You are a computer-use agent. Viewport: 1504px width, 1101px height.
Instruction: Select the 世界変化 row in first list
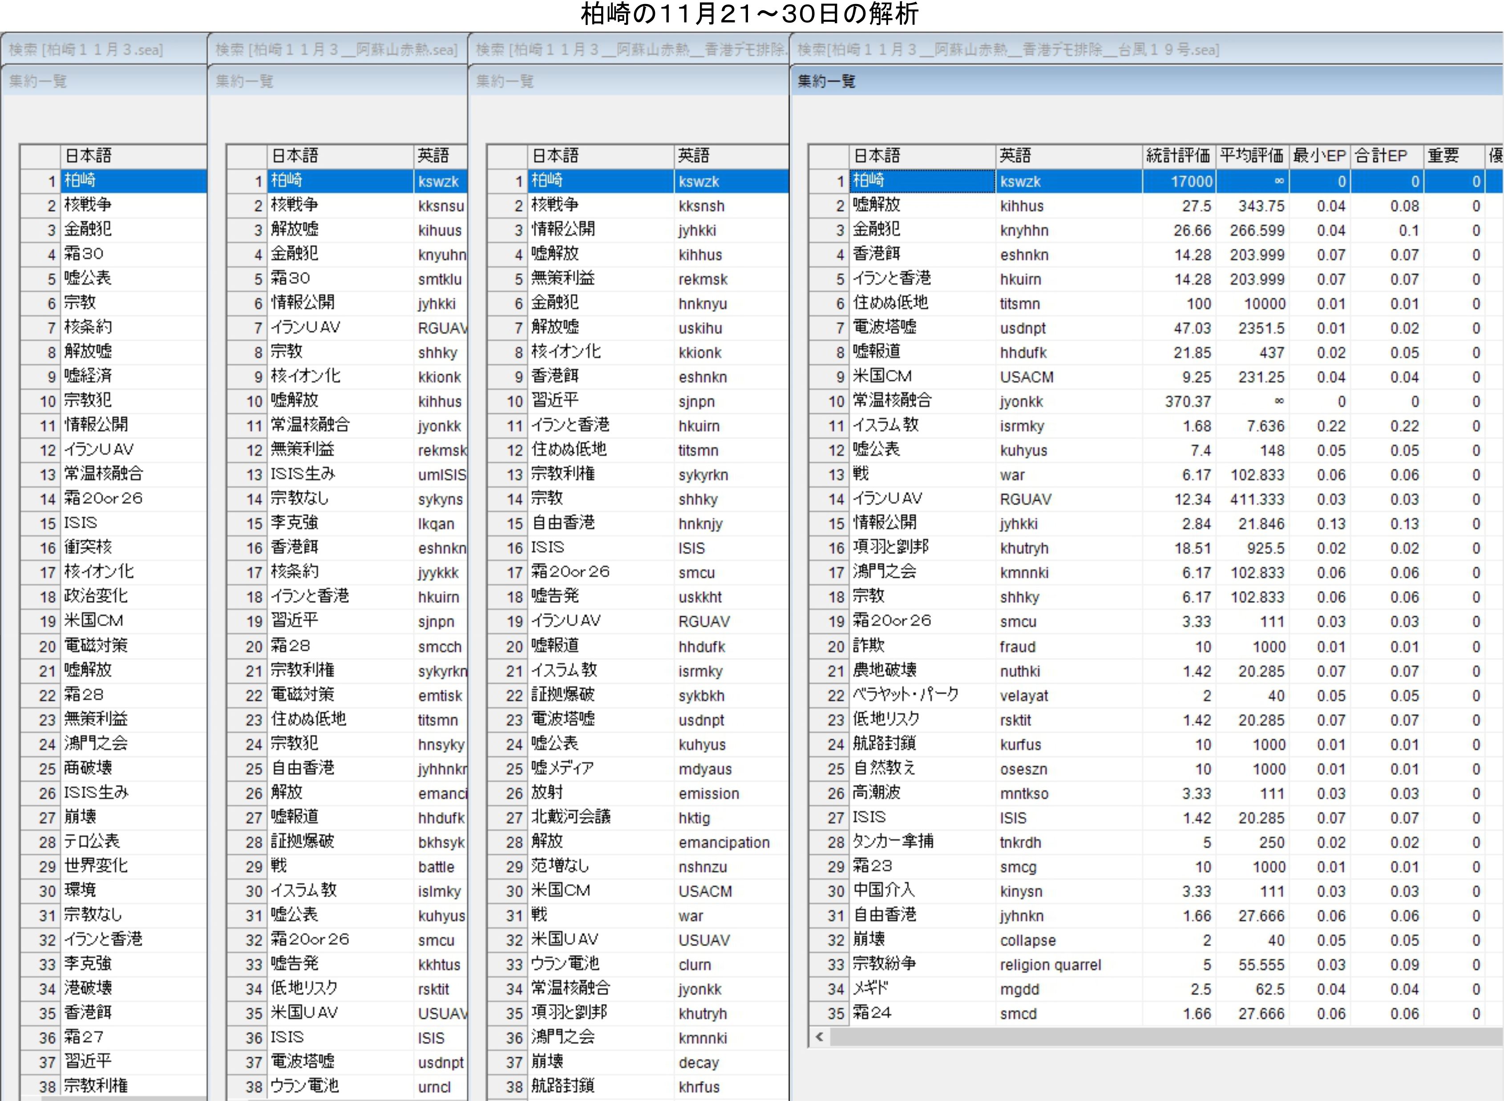tap(96, 866)
